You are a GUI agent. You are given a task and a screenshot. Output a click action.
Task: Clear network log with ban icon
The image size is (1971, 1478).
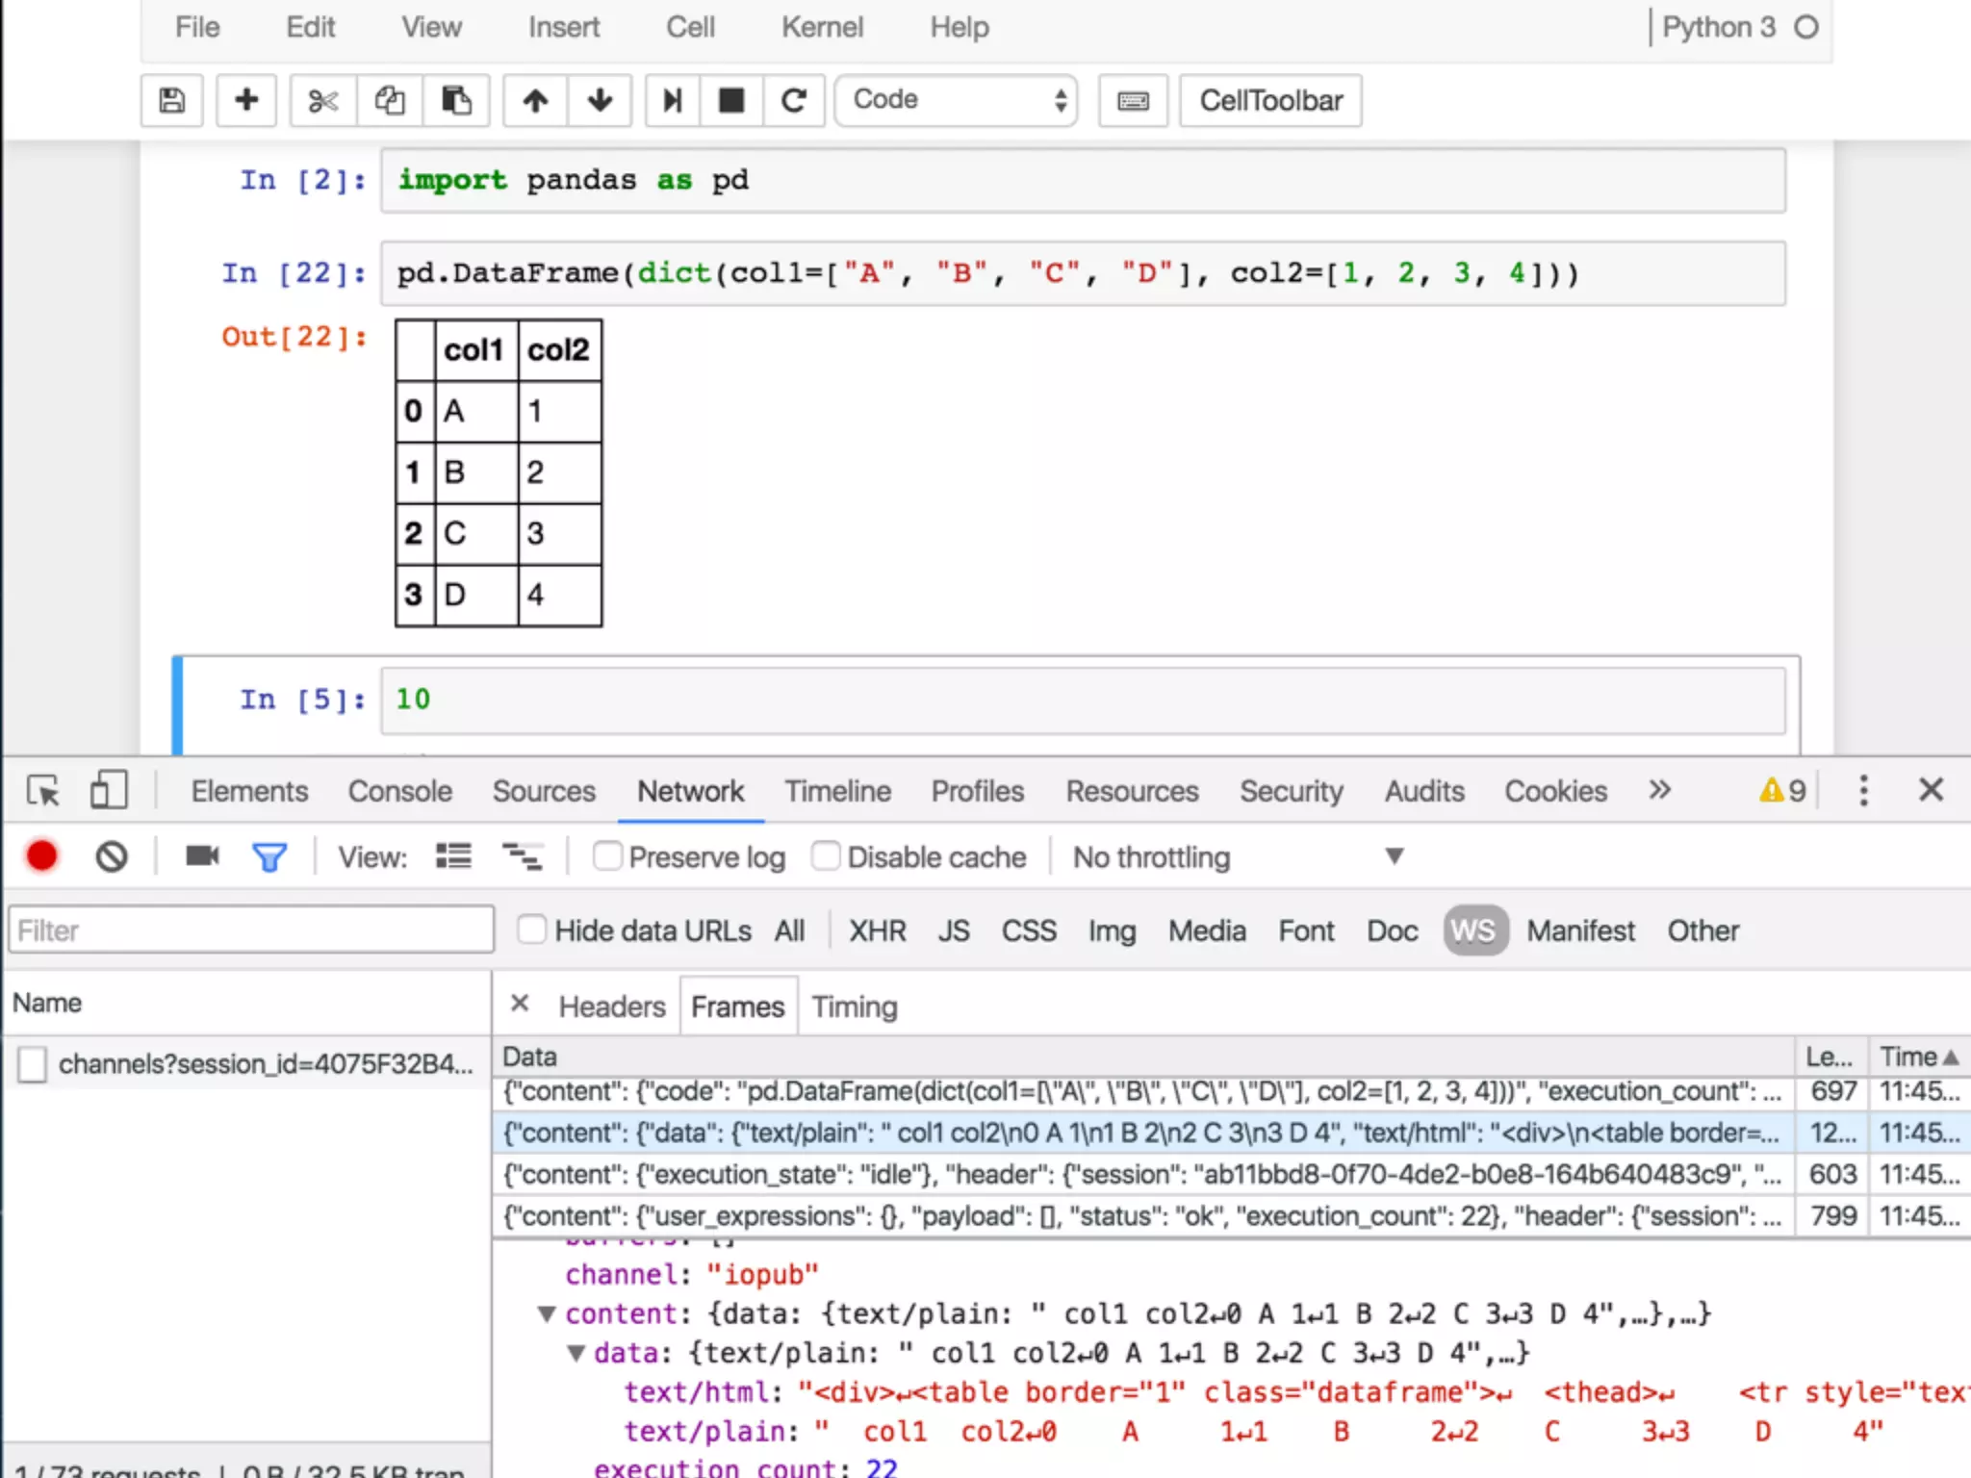(x=112, y=856)
